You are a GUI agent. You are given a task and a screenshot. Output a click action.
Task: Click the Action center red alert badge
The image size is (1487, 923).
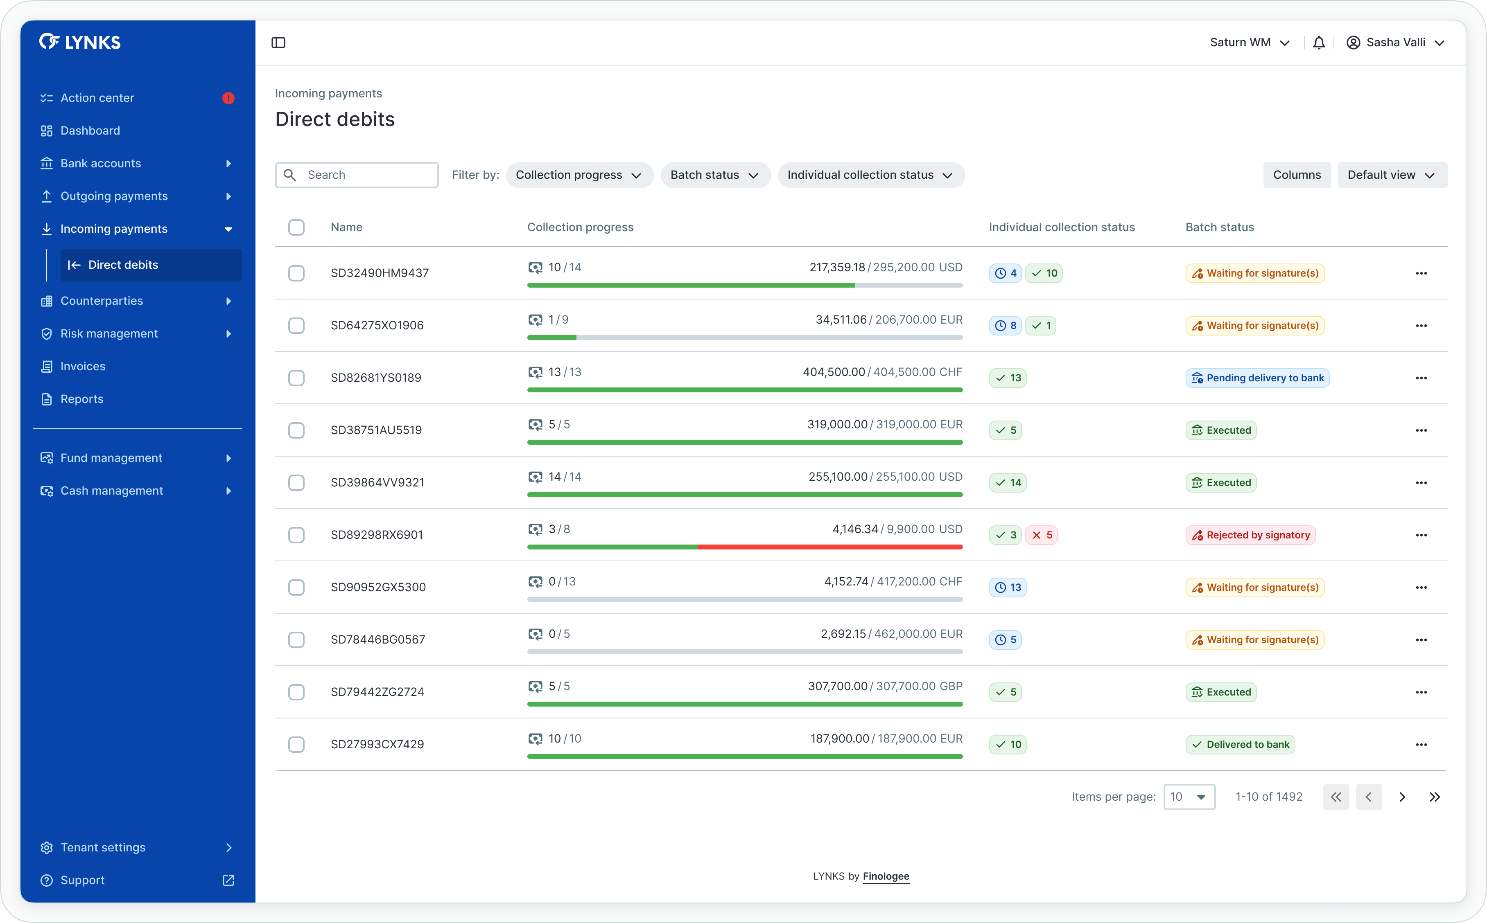(x=228, y=98)
